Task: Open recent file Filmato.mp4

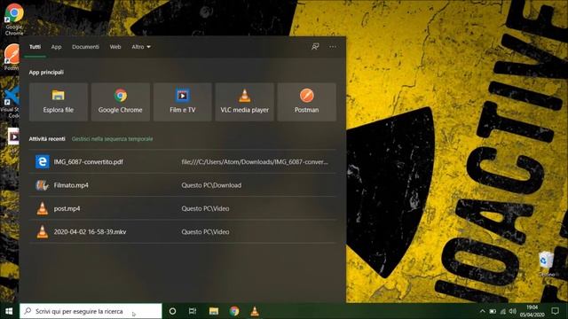Action: click(183, 185)
